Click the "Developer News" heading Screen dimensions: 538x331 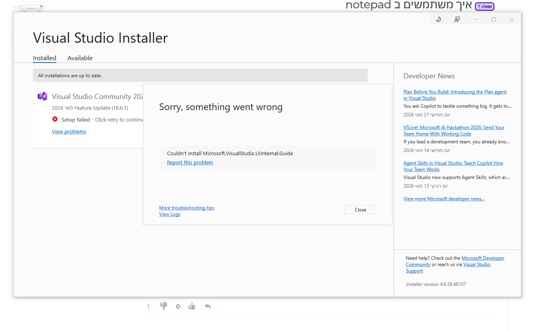pos(429,76)
